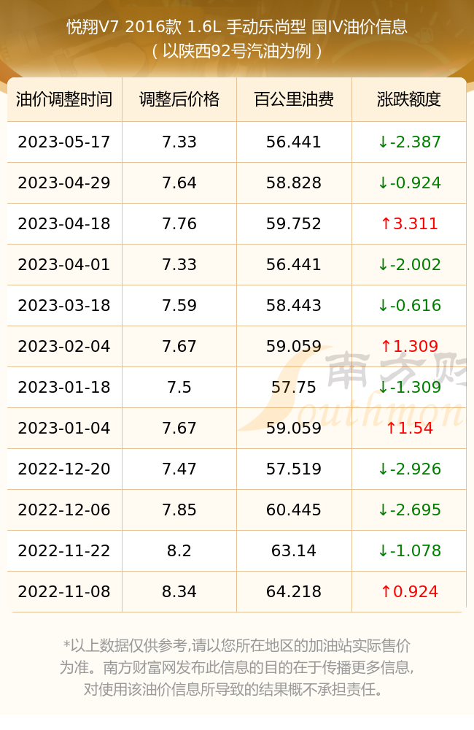
Task: Click the fuel cost 64.218 cell
Action: 294,592
